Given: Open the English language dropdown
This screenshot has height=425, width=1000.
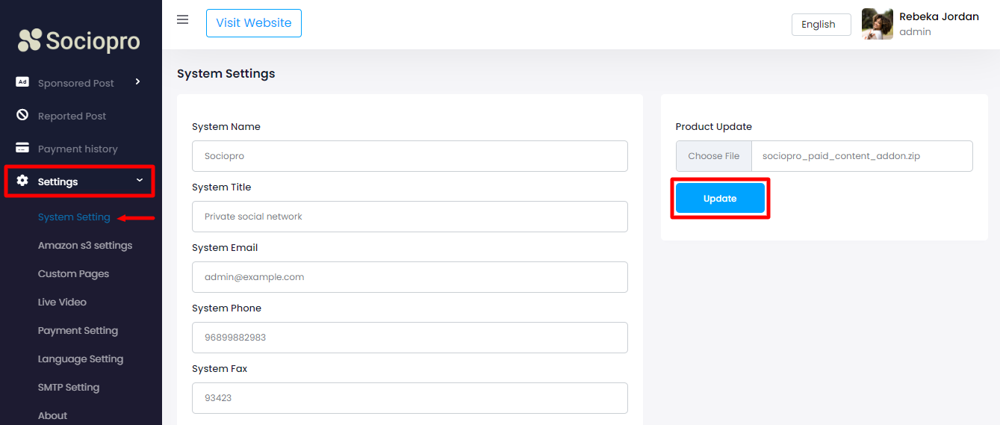Looking at the screenshot, I should (x=821, y=24).
